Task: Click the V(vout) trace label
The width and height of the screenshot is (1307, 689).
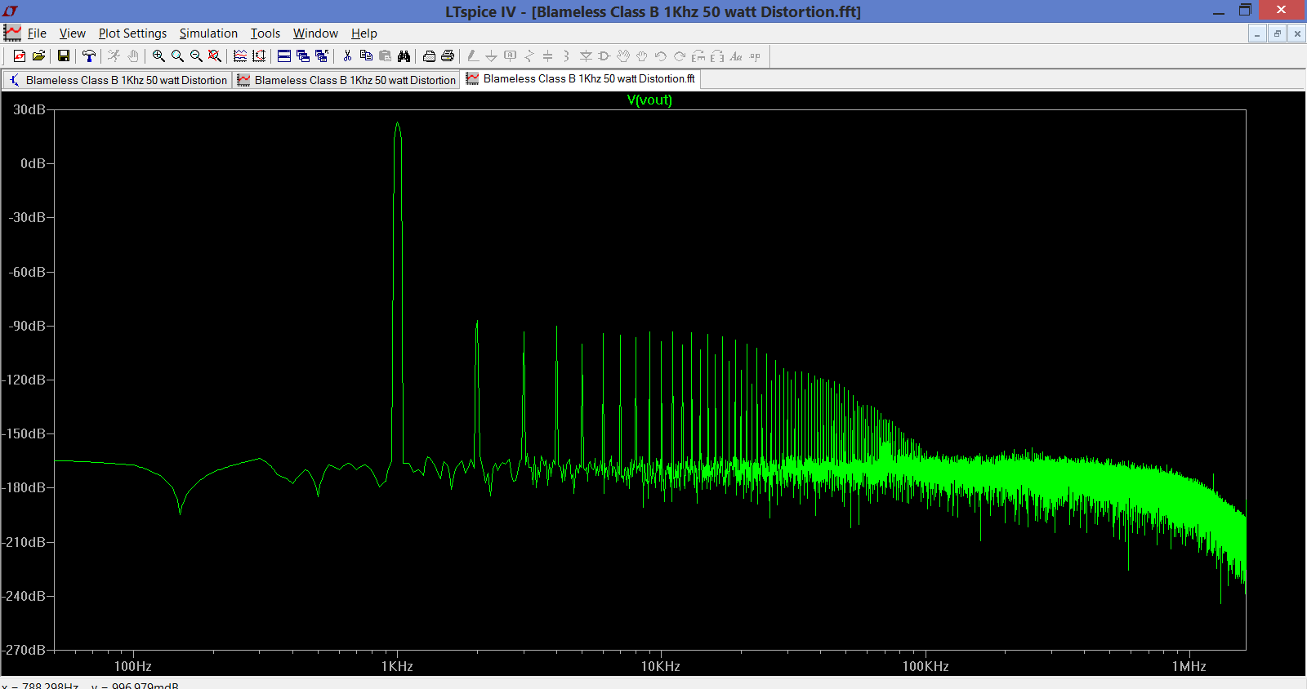Action: pyautogui.click(x=649, y=100)
